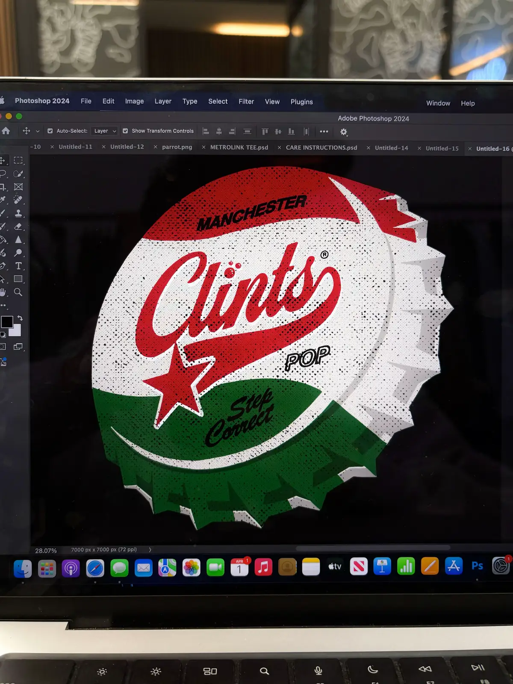This screenshot has width=513, height=684.
Task: Open Photos app from the Dock
Action: 191,568
